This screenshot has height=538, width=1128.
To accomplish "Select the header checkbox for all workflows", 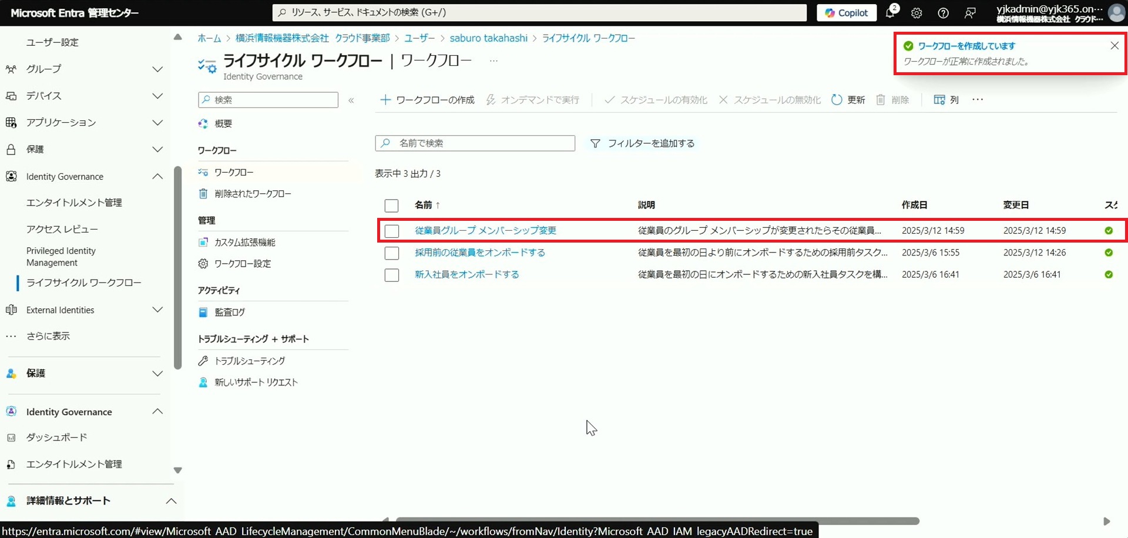I will pyautogui.click(x=391, y=206).
